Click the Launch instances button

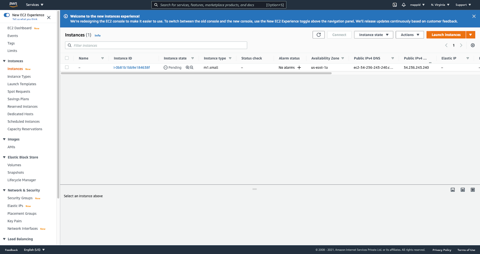(x=446, y=35)
